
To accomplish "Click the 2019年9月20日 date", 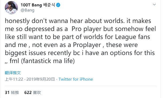I will coord(41,79).
